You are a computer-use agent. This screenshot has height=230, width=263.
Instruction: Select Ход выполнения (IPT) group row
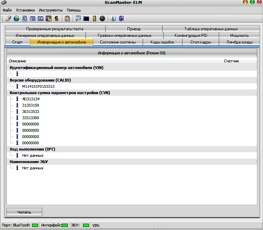click(132, 149)
